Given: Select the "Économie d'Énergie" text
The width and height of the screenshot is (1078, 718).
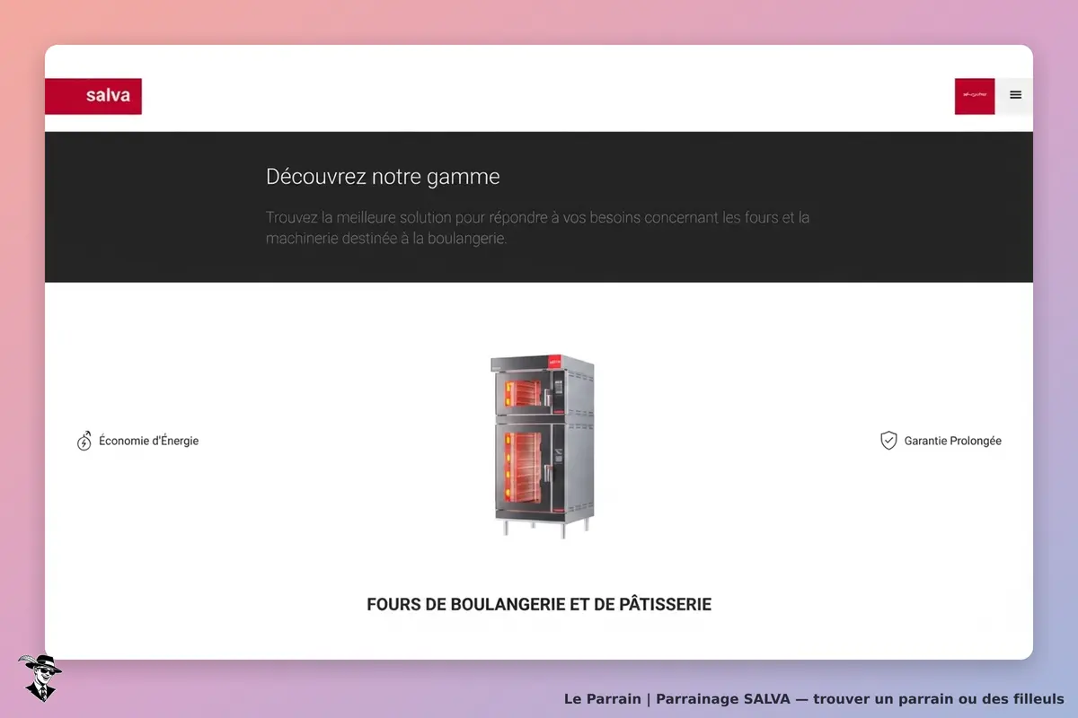Looking at the screenshot, I should tap(149, 441).
